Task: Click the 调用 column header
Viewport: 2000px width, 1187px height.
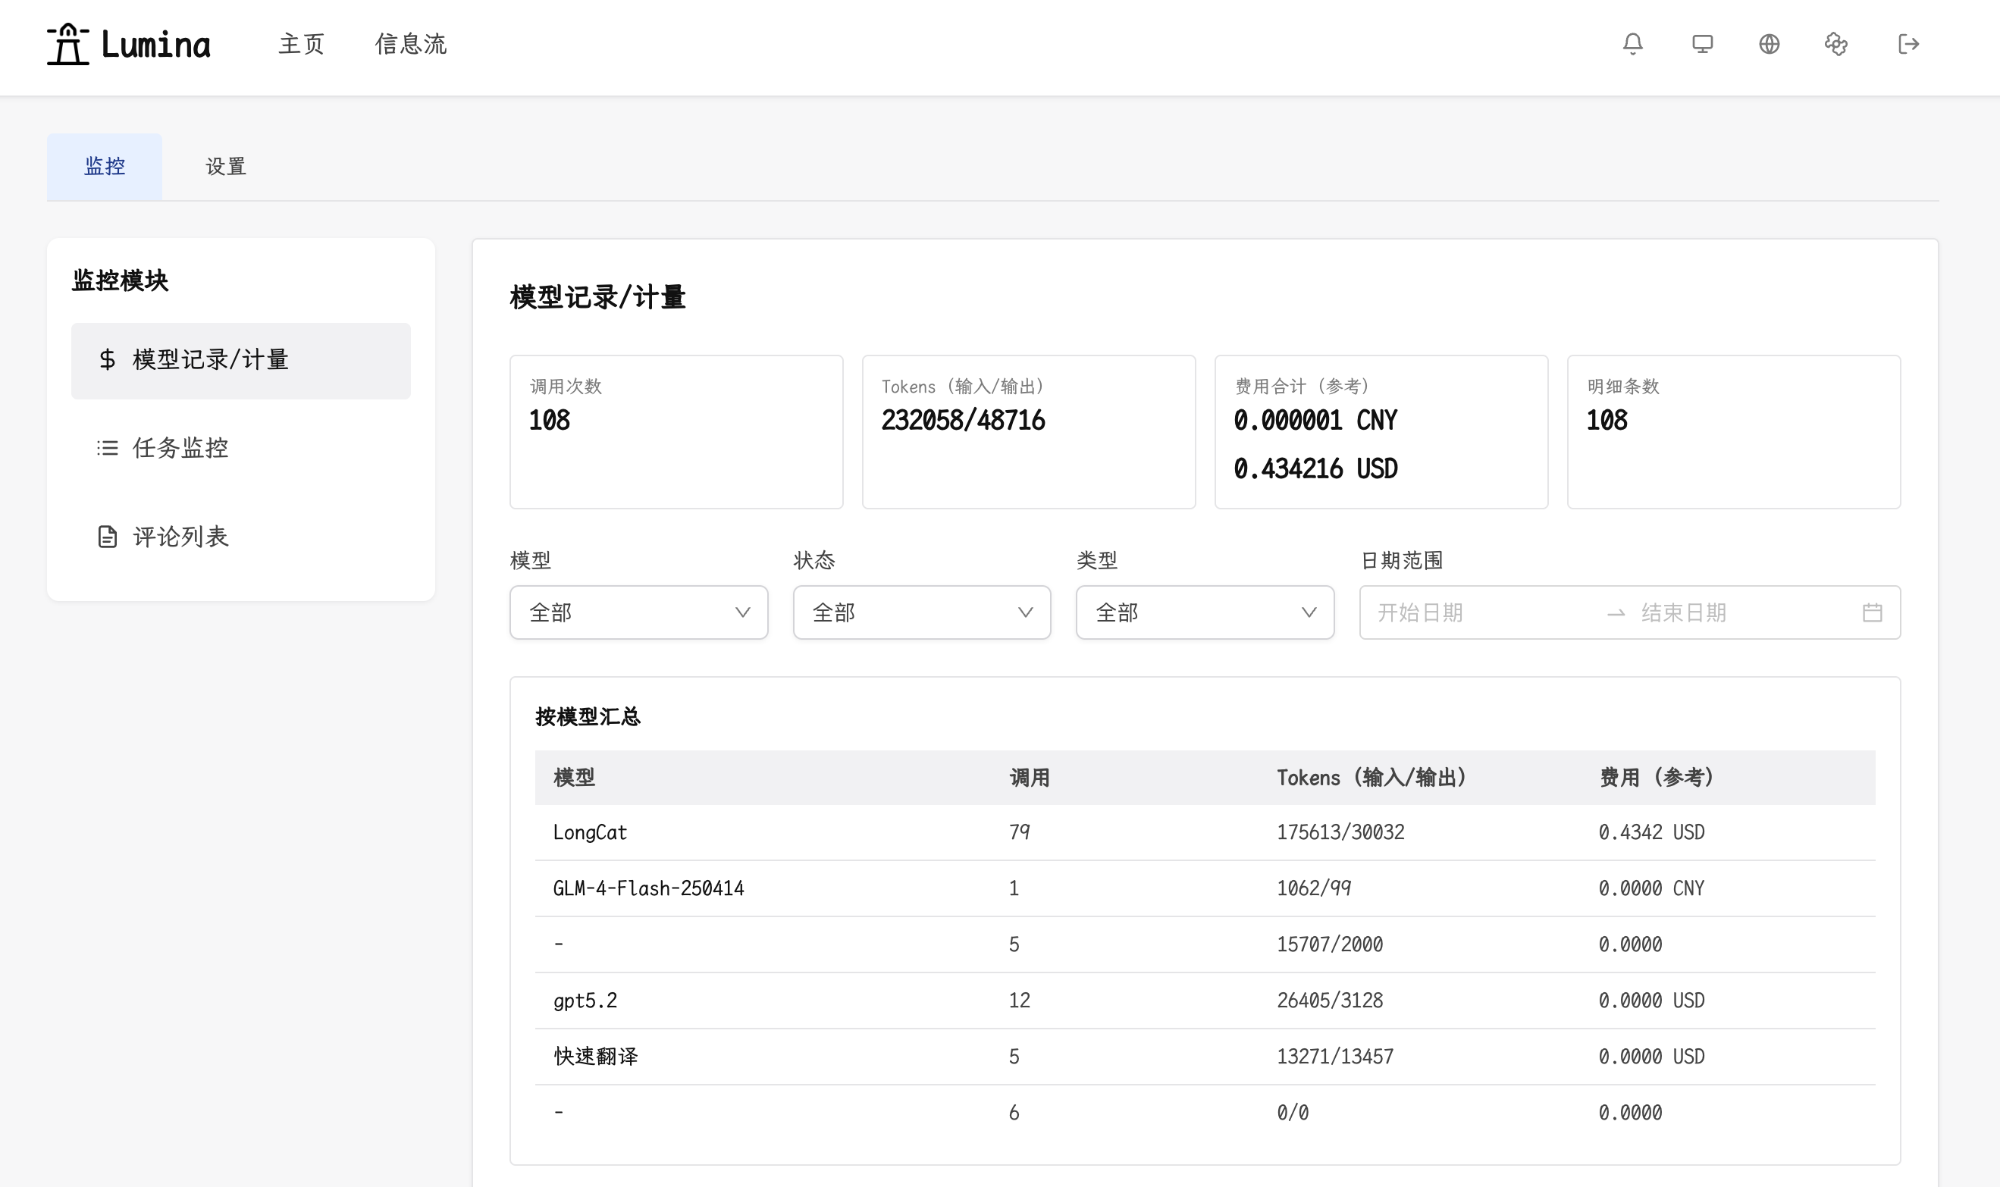Action: pos(1030,778)
